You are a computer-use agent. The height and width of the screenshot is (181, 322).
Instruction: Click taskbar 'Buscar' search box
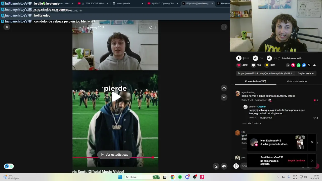pos(142,177)
